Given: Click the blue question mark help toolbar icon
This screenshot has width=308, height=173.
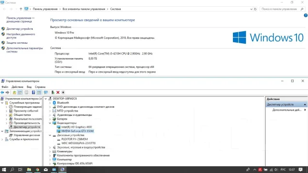Looking at the screenshot, I should click(33, 92).
